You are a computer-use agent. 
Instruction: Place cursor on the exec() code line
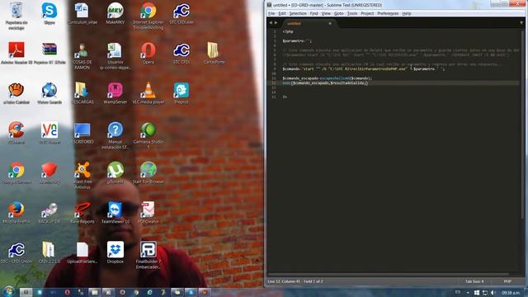point(325,82)
